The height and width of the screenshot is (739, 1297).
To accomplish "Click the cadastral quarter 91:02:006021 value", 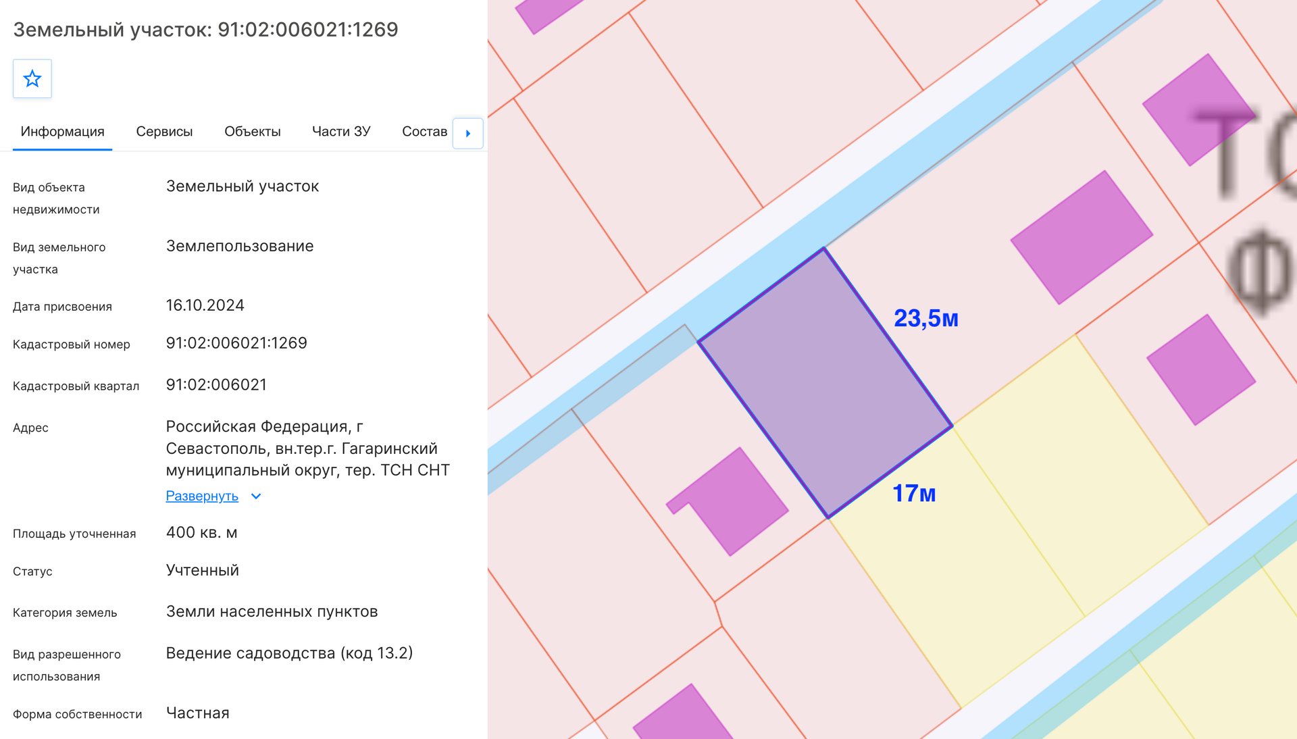I will click(216, 385).
